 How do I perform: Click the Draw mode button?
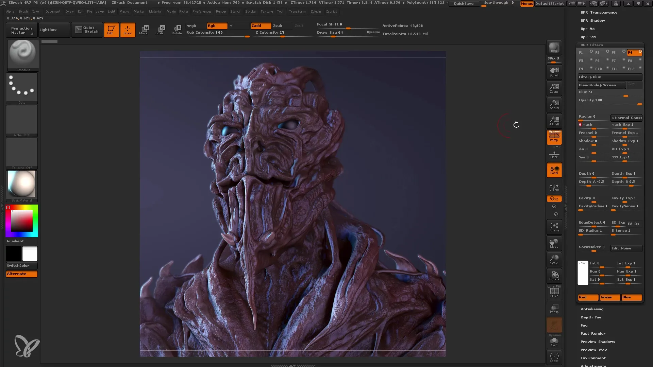[127, 30]
